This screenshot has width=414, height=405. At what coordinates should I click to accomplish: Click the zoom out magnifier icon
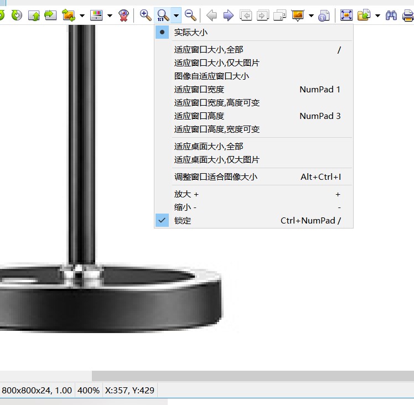click(190, 15)
